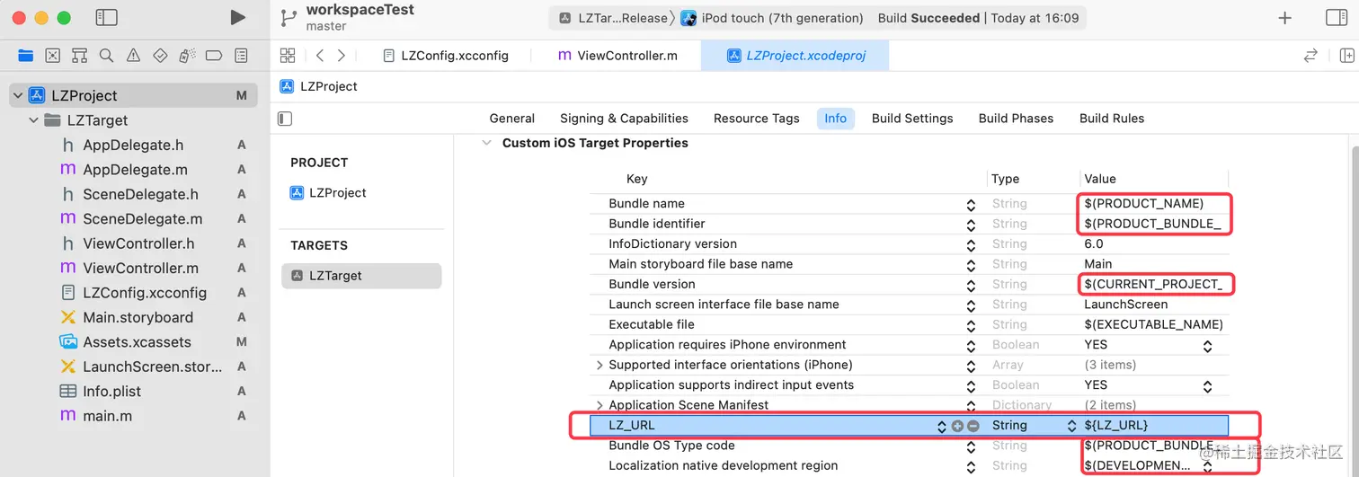
Task: Choose the iPod touch (7th generation) destination
Action: [773, 18]
